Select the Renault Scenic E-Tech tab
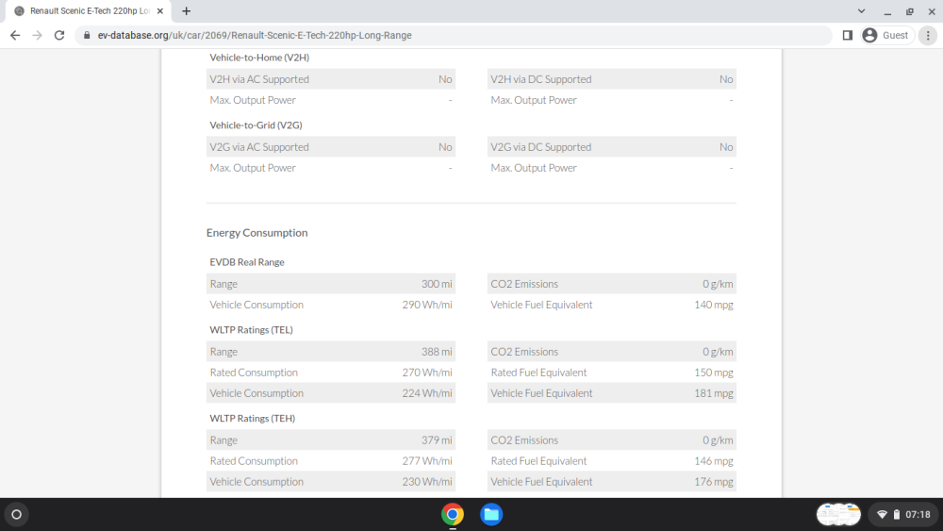Viewport: 943px width, 531px height. click(x=89, y=10)
